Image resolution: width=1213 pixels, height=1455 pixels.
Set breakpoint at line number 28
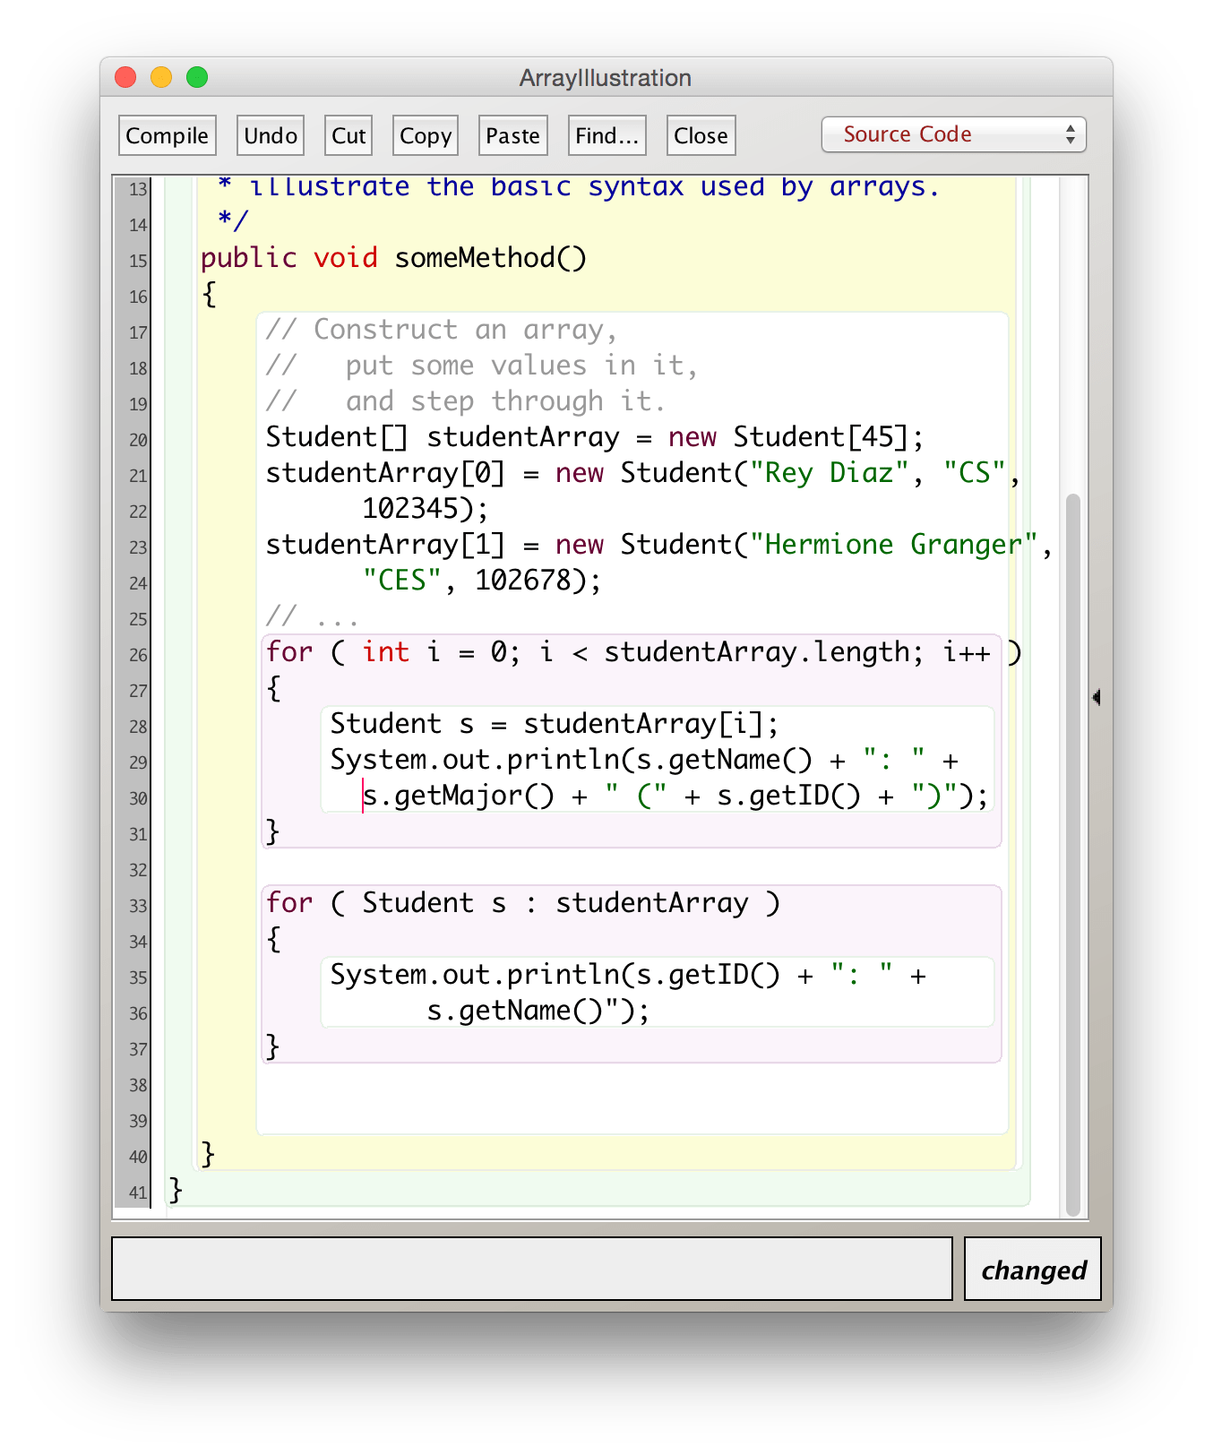click(x=138, y=727)
